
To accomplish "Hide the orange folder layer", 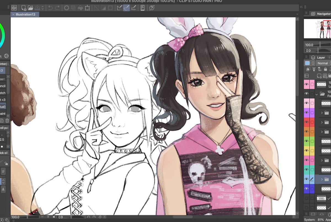I will (x=306, y=132).
